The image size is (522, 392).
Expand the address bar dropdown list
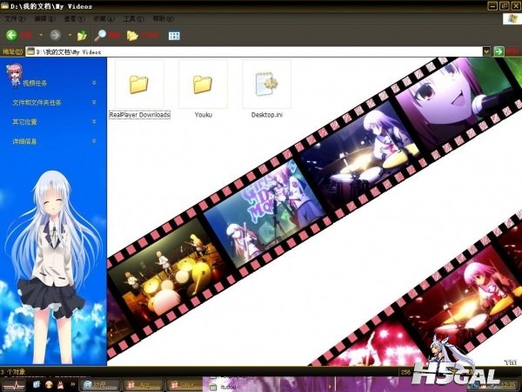(x=486, y=51)
